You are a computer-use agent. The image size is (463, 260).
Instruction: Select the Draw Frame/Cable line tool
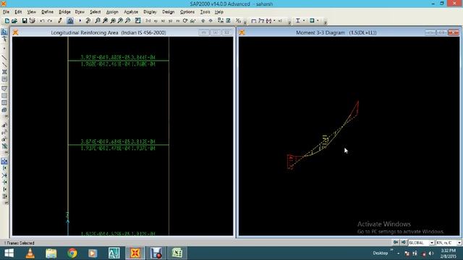pos(4,58)
